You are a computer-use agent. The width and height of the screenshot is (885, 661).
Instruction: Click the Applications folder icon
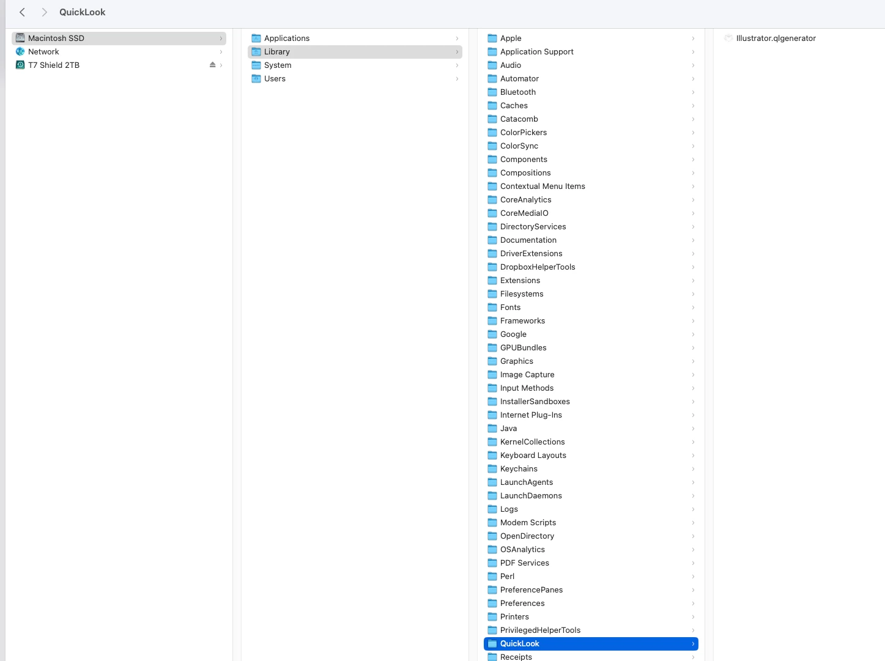click(x=256, y=38)
